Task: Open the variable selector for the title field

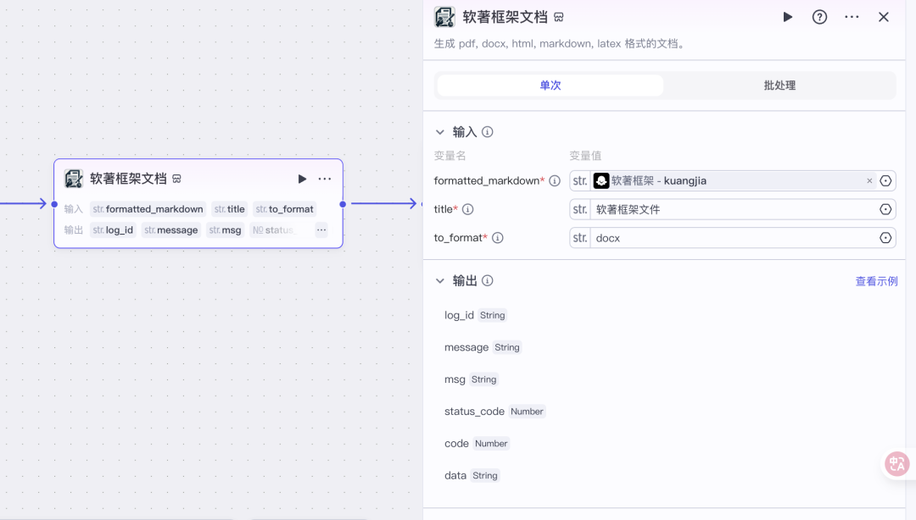Action: (x=885, y=209)
